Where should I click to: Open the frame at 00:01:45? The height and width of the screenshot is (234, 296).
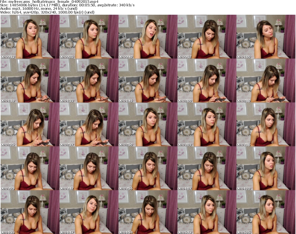pyautogui.click(x=148, y=81)
